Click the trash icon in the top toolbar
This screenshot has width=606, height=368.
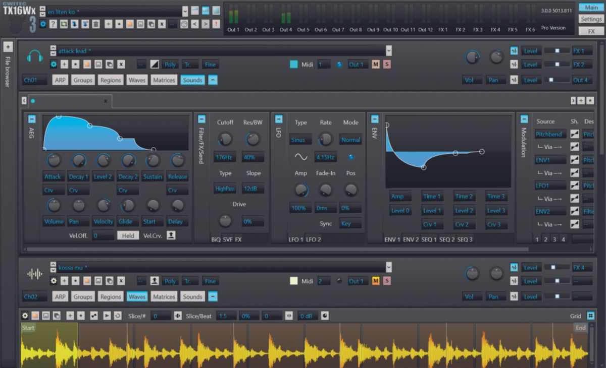96,24
